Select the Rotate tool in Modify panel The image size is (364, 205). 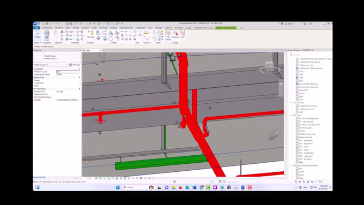click(111, 39)
